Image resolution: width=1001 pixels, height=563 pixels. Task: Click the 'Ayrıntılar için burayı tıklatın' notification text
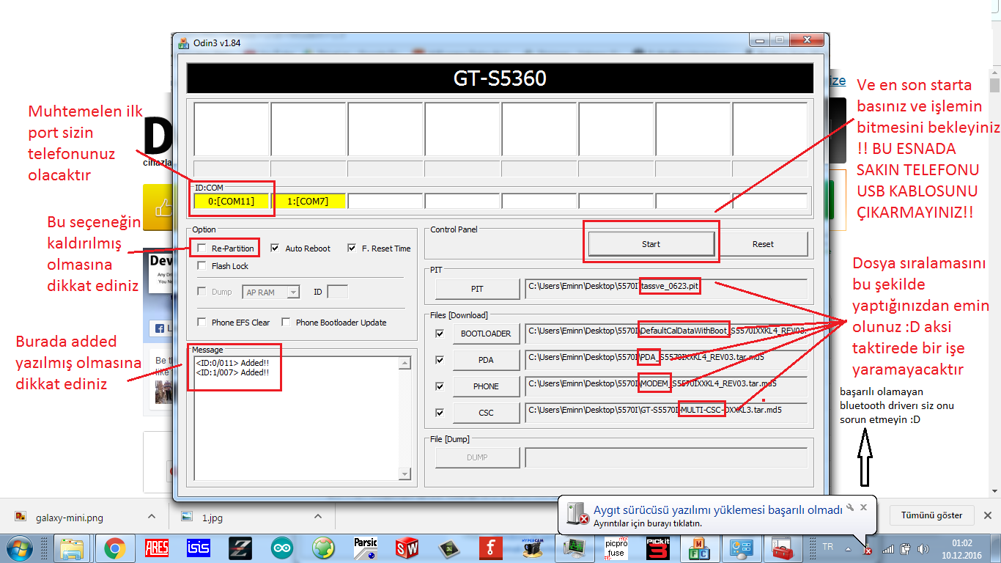pyautogui.click(x=648, y=523)
